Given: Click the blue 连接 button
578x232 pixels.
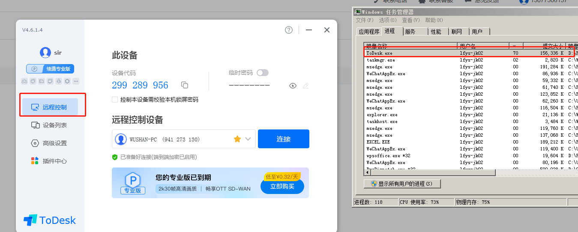Looking at the screenshot, I should [284, 139].
